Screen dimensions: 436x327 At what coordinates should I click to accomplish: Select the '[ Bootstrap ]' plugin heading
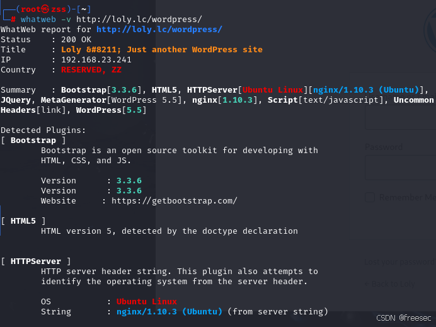click(33, 141)
